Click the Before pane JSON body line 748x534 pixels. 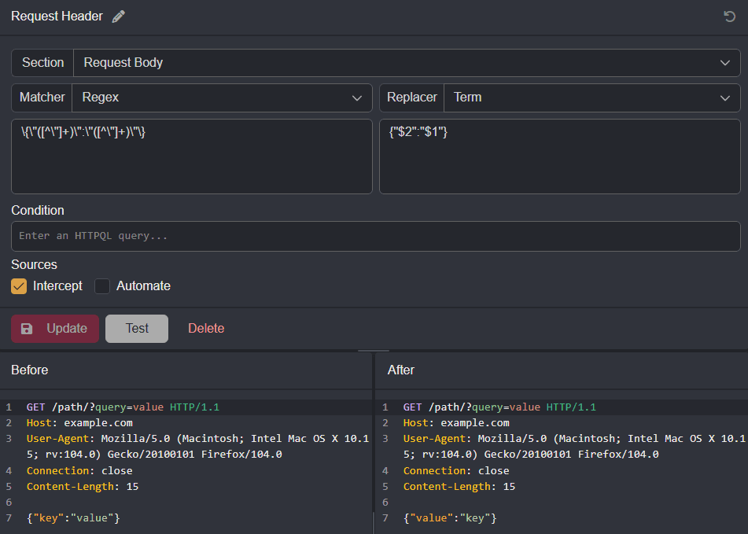tap(73, 518)
